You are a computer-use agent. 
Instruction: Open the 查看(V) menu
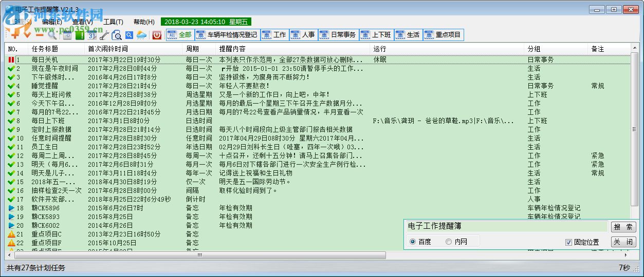[82, 22]
